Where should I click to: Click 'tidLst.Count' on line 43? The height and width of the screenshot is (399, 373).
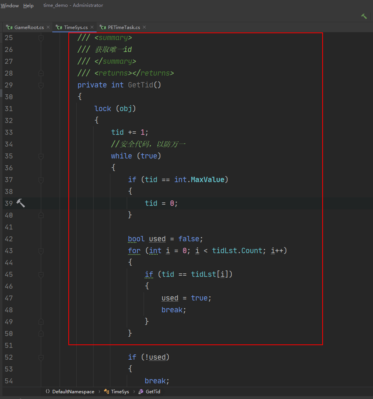[x=237, y=250]
